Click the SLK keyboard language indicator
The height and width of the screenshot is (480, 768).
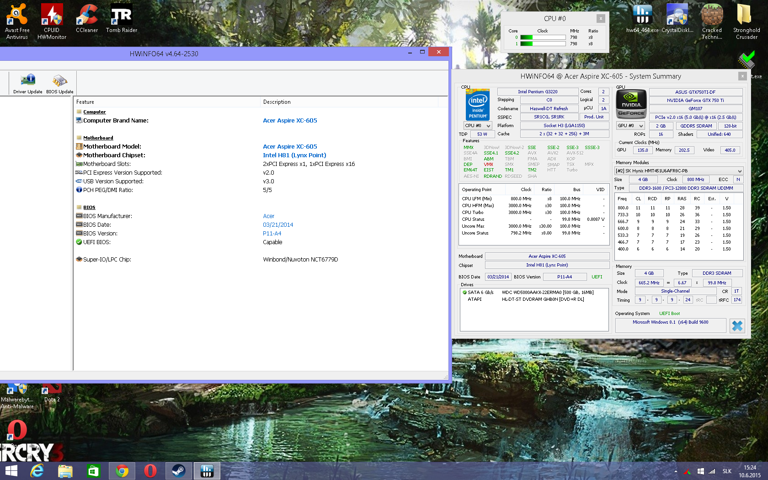[727, 471]
